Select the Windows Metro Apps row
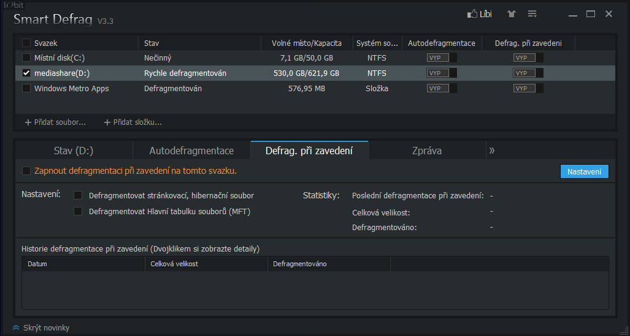The image size is (630, 336). tap(71, 88)
